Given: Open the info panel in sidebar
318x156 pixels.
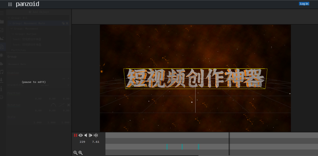Looking at the screenshot, I should click(x=2, y=88).
